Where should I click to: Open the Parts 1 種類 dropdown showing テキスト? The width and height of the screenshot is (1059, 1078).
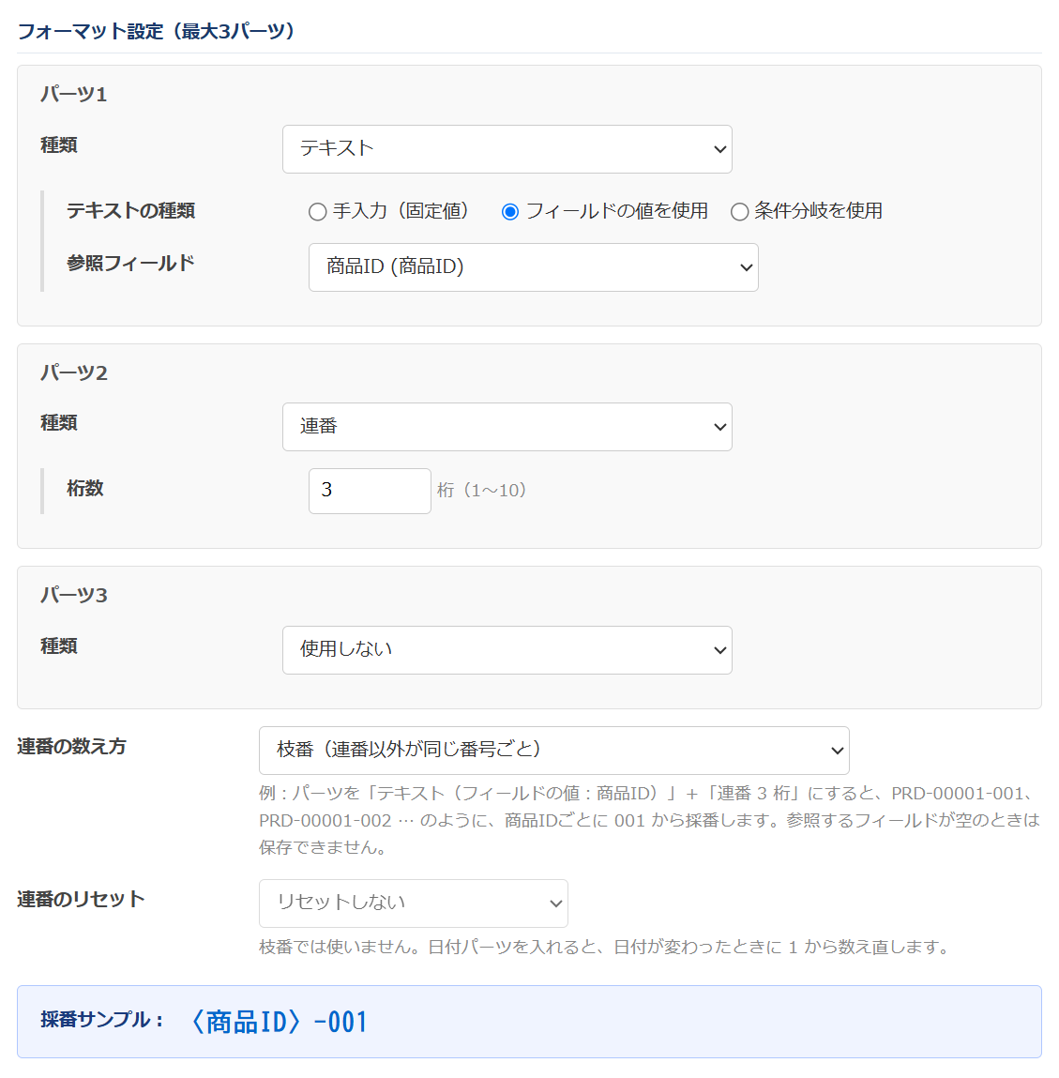507,149
